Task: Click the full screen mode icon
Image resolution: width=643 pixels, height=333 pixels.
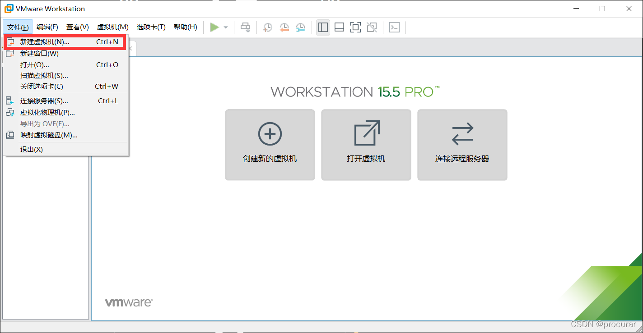Action: pos(355,27)
